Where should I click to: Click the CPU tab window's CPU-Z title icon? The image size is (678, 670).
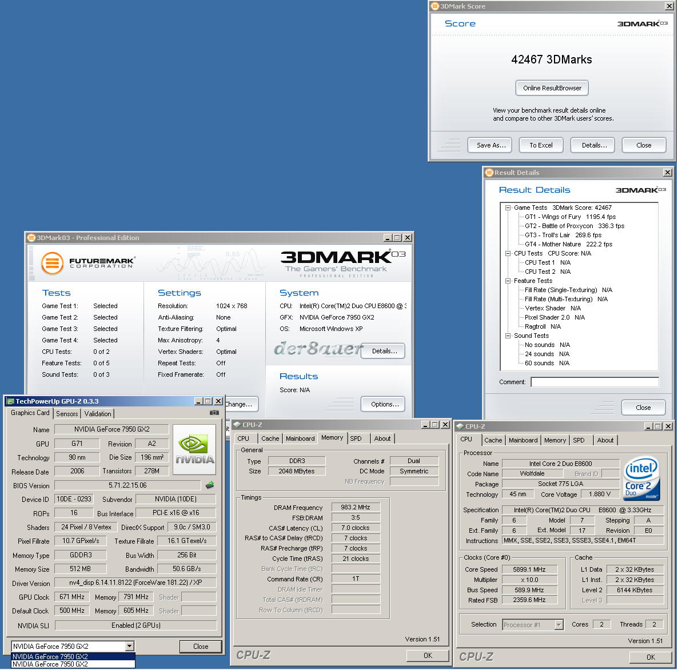pos(460,426)
